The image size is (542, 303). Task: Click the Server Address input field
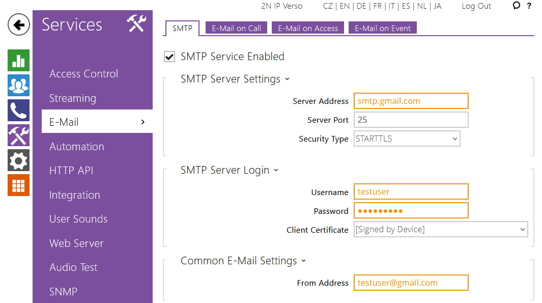point(411,101)
